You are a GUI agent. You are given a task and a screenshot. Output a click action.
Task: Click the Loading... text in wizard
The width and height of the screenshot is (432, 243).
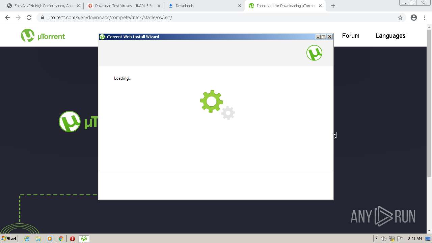pos(123,78)
